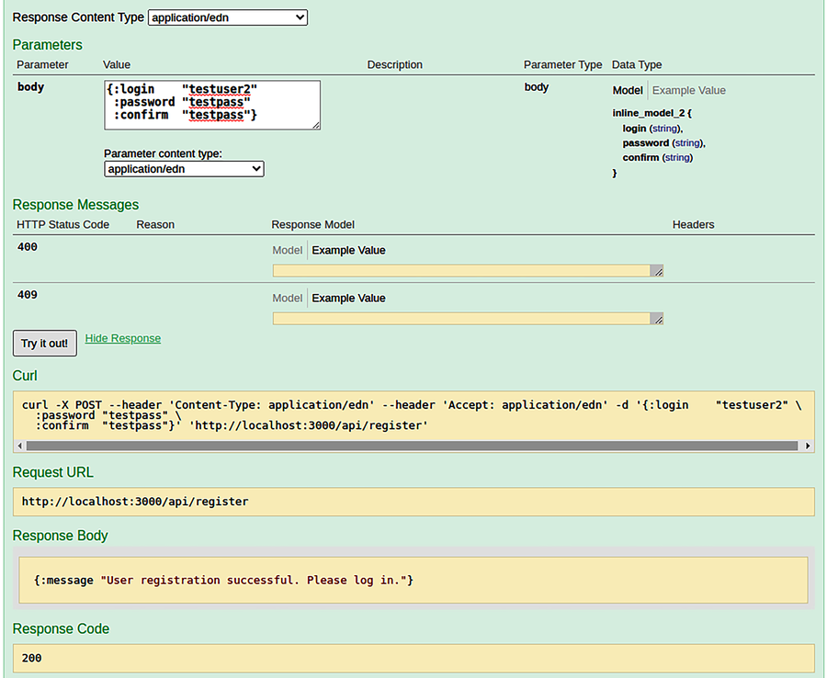Image resolution: width=827 pixels, height=678 pixels.
Task: Click the Response Body message text
Action: (223, 580)
